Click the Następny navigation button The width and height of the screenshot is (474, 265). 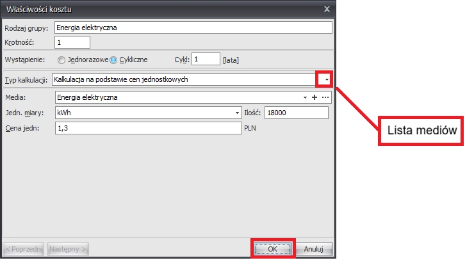pyautogui.click(x=68, y=248)
